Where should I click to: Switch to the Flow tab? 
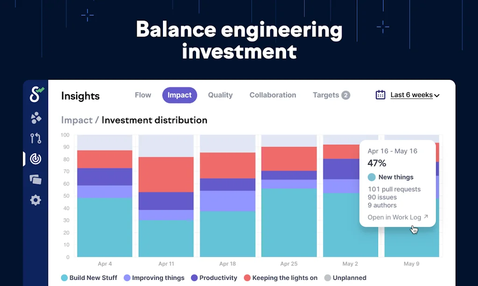(x=143, y=95)
